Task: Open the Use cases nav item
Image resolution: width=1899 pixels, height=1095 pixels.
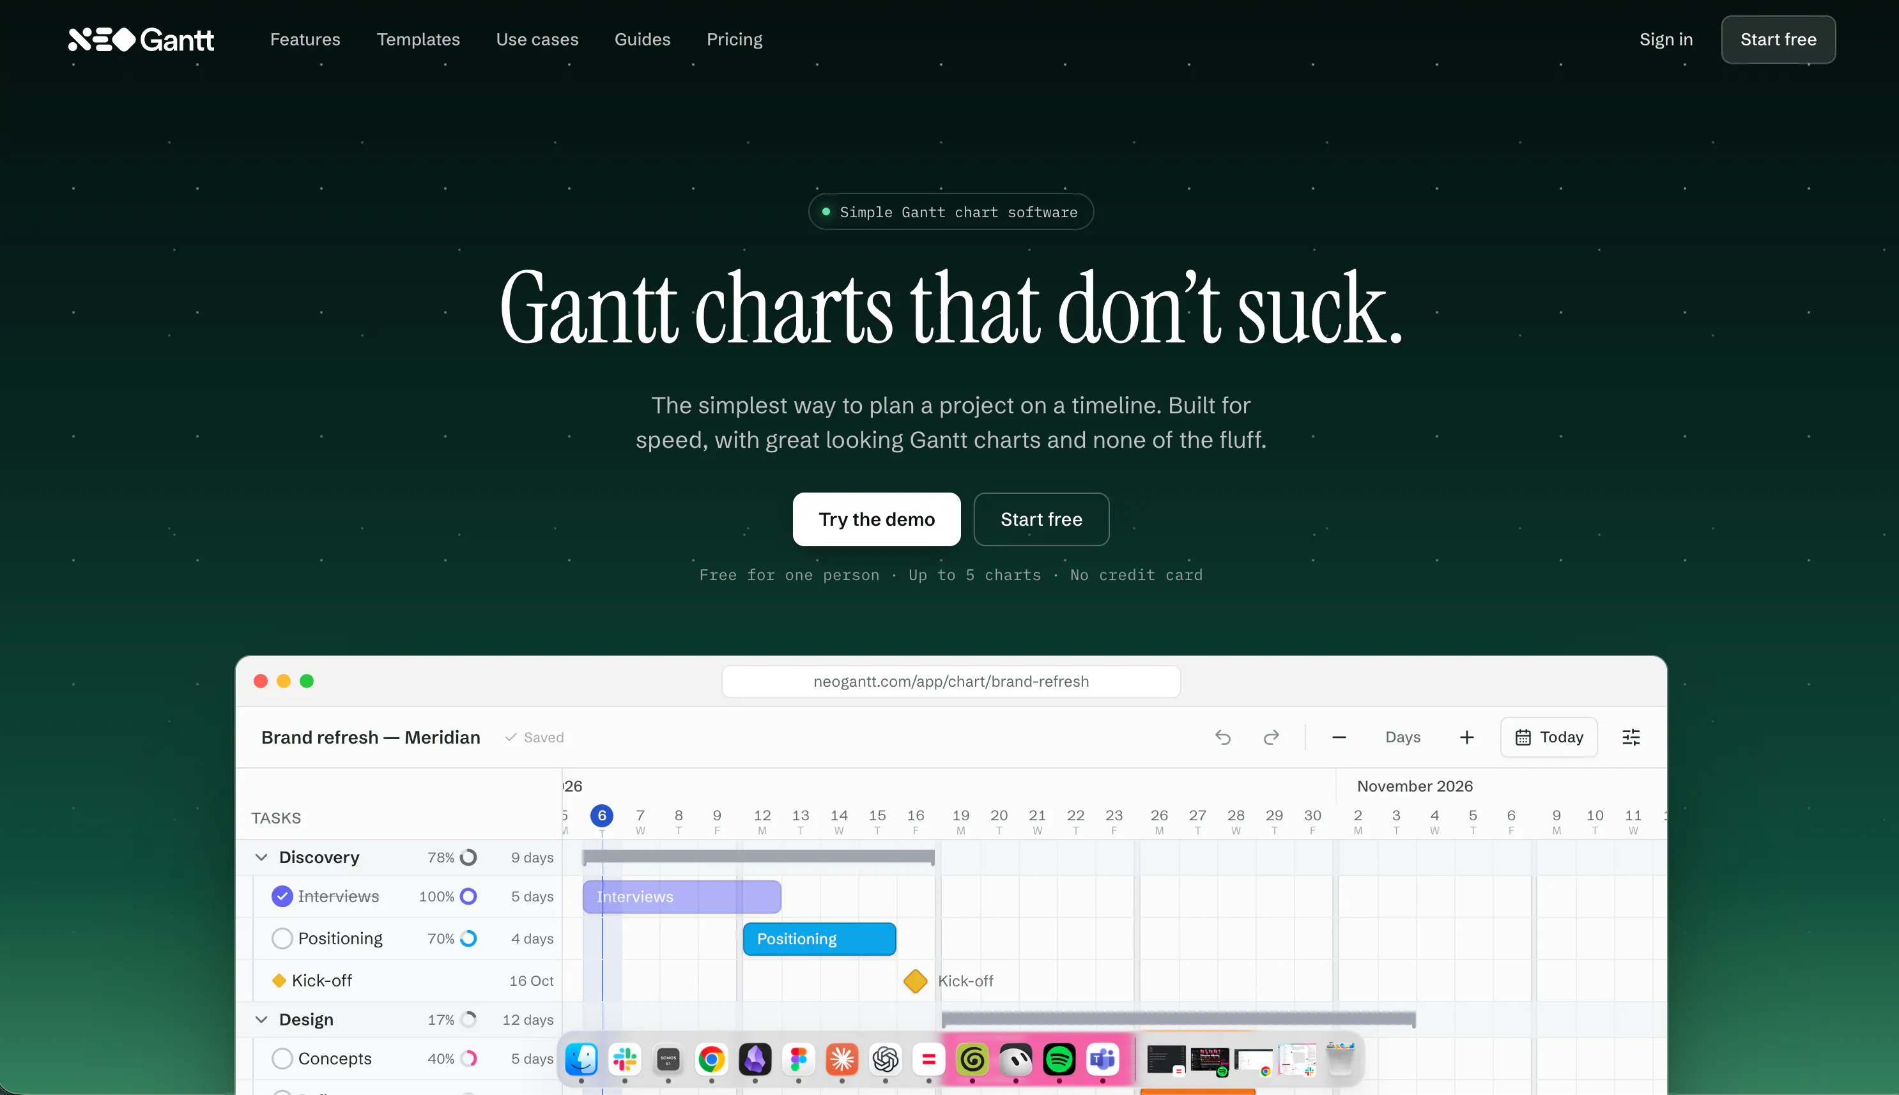Action: [537, 39]
